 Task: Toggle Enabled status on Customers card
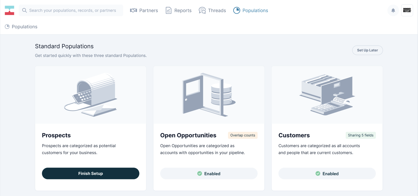[x=327, y=173]
